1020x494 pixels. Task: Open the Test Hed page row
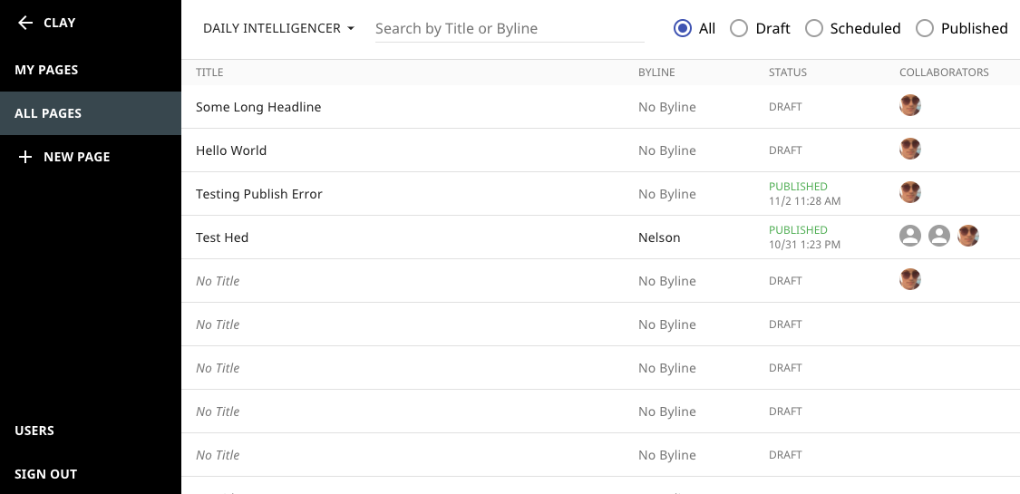pyautogui.click(x=600, y=237)
